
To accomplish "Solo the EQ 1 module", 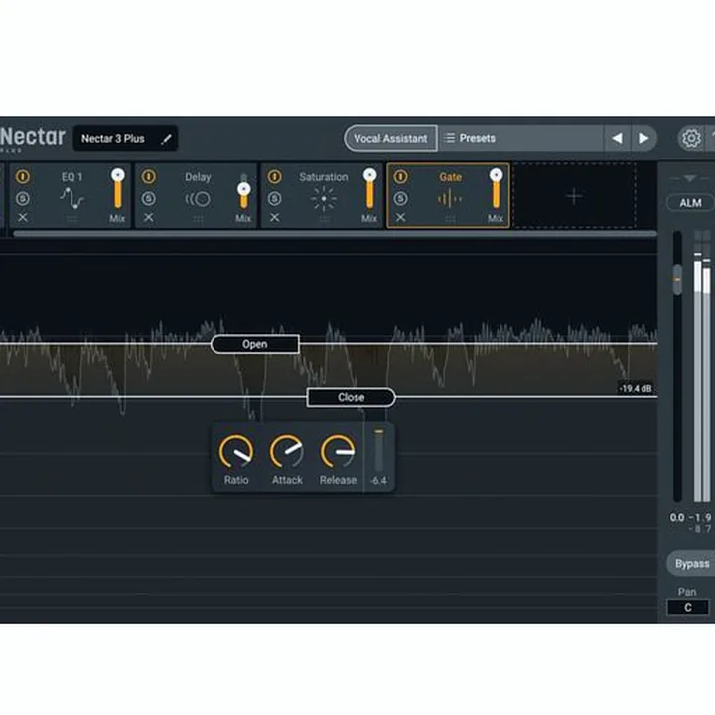I will pos(22,198).
